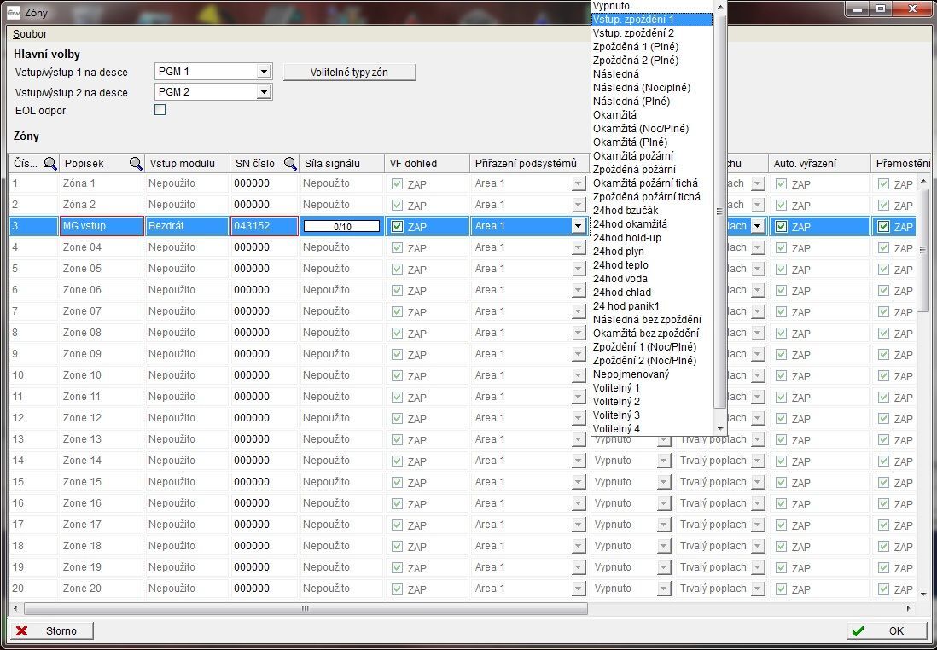The width and height of the screenshot is (937, 650).
Task: Click the green checkmark OK icon
Action: [858, 631]
